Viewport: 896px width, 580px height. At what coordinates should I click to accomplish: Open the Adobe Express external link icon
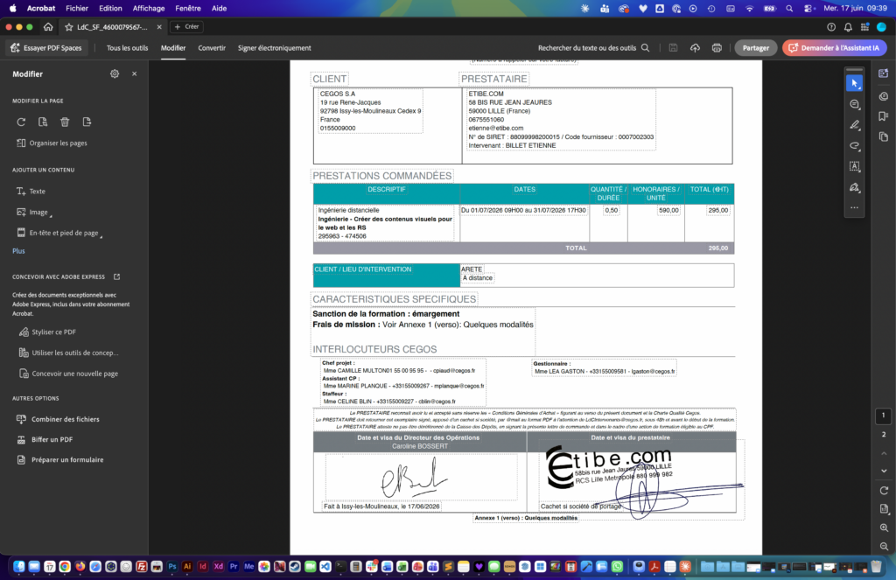coord(116,276)
